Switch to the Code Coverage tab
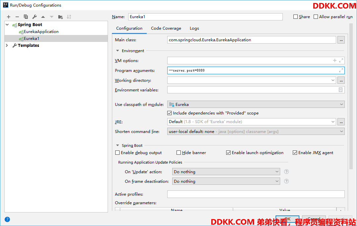Viewport: 357px width, 226px height. coord(166,28)
